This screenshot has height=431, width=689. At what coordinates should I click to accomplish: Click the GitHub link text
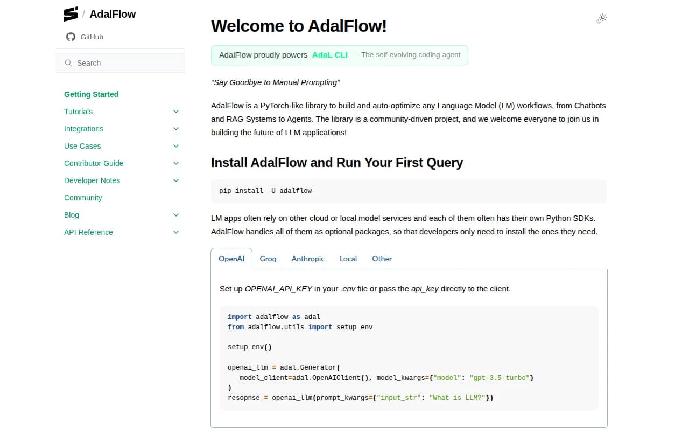click(x=92, y=37)
